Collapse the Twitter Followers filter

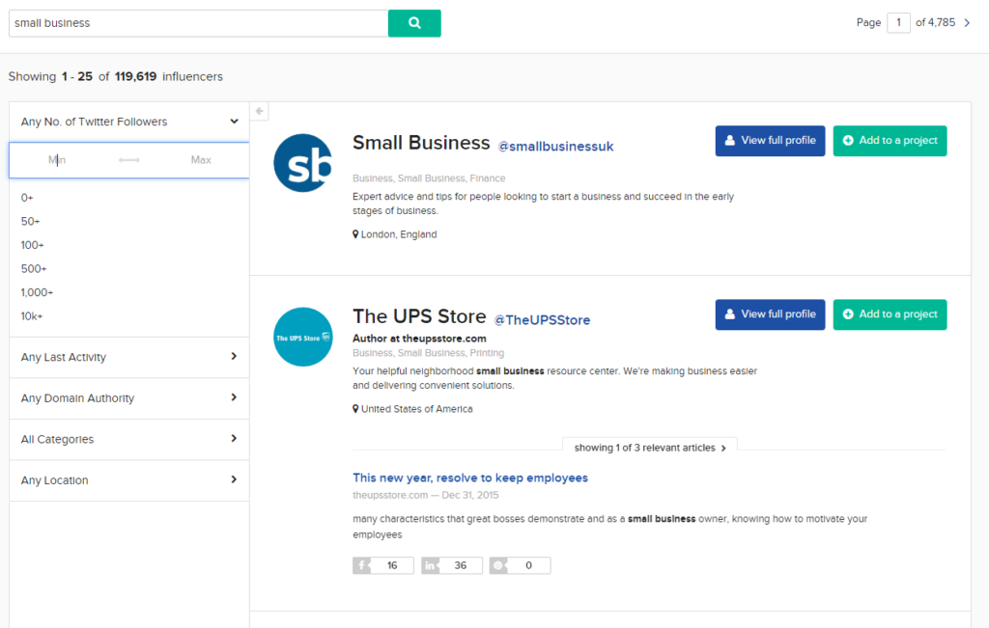coord(234,122)
